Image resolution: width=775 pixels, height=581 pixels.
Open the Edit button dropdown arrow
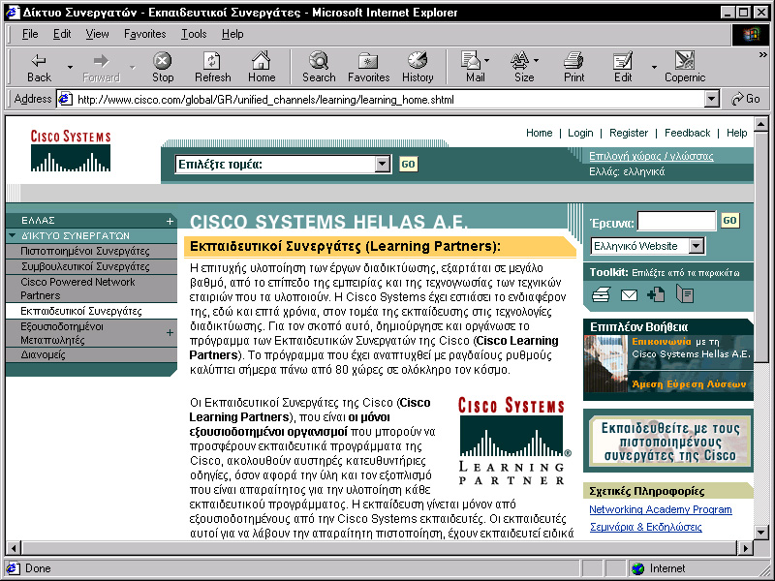pyautogui.click(x=654, y=67)
